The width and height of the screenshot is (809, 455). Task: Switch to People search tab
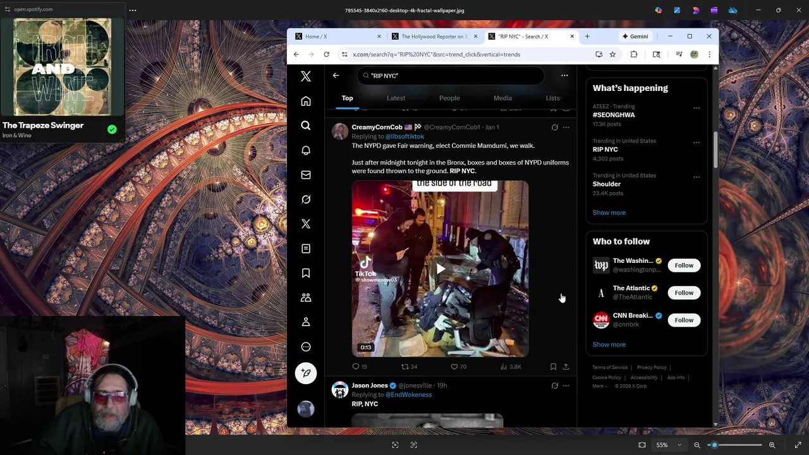pos(449,98)
